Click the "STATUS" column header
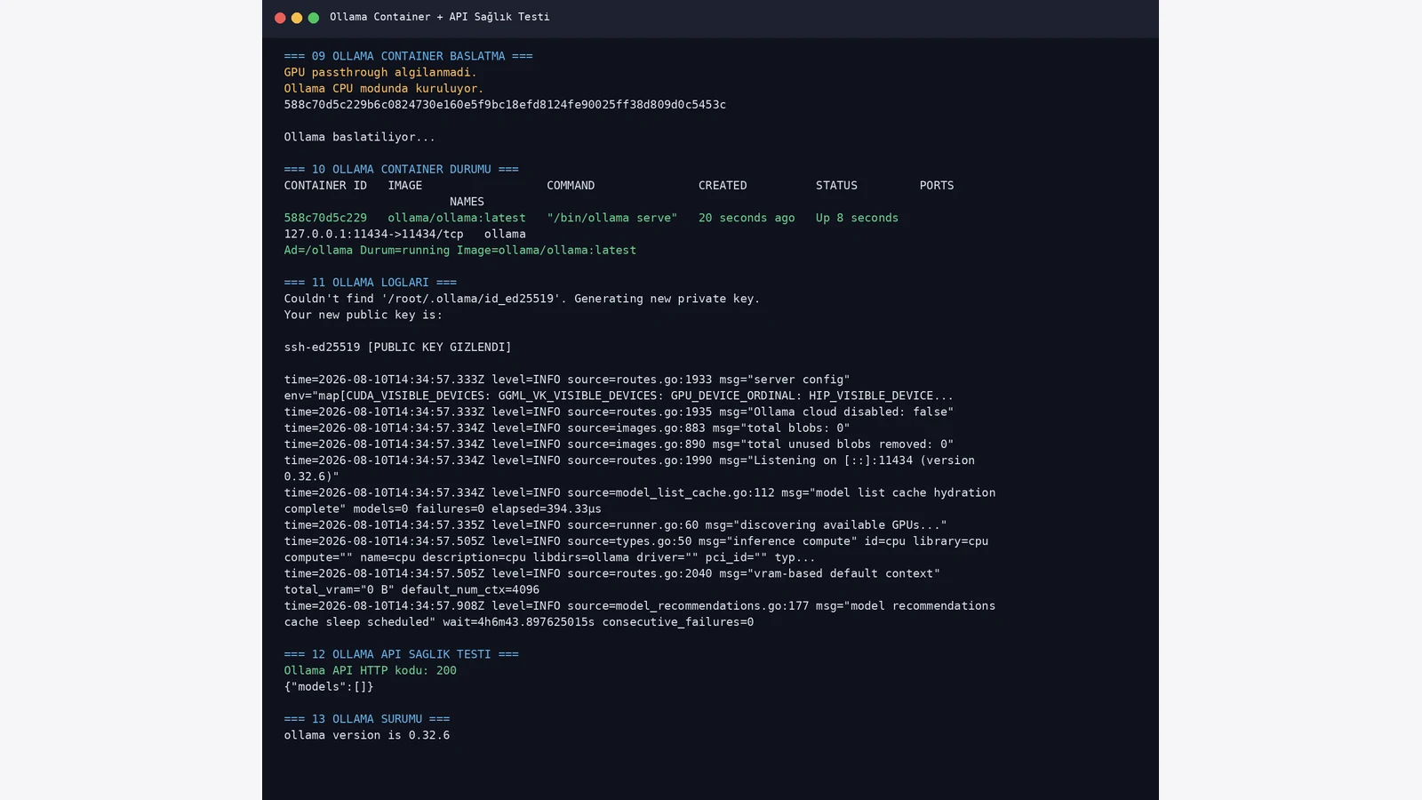 coord(837,186)
